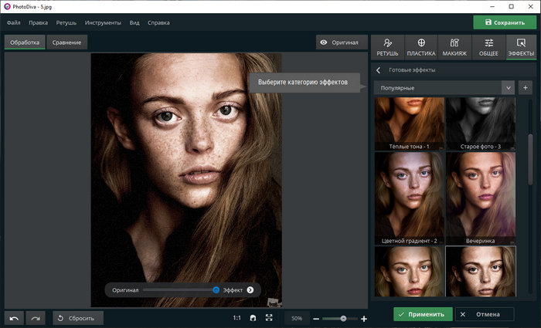Click the redo arrow button
This screenshot has height=328, width=541.
click(36, 317)
